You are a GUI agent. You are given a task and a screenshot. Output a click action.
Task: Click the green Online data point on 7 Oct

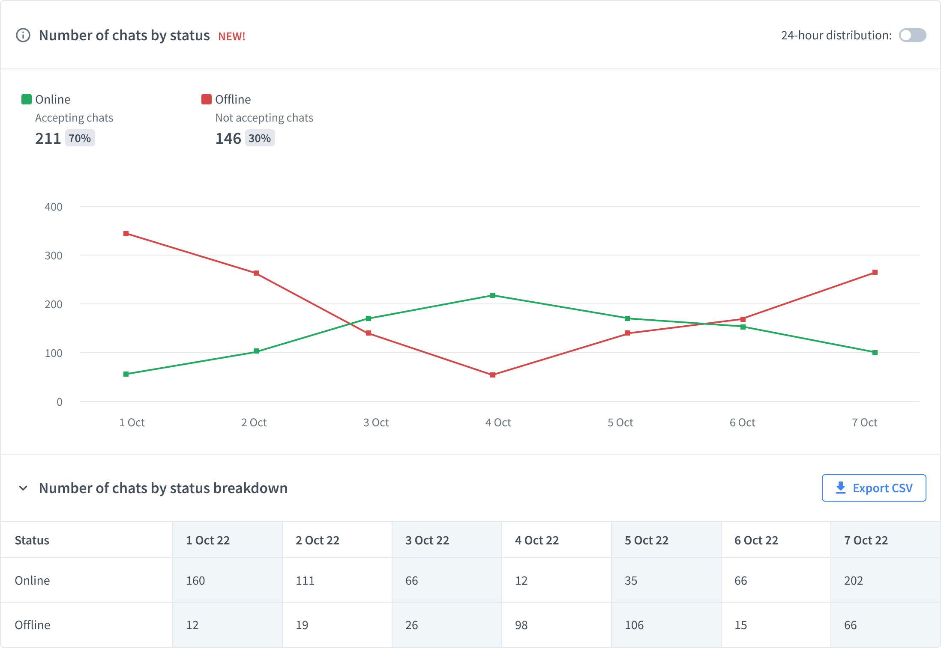coord(875,353)
